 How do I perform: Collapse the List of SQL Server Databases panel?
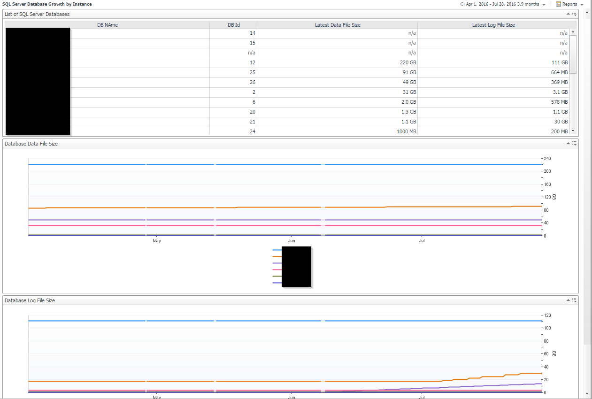point(569,14)
